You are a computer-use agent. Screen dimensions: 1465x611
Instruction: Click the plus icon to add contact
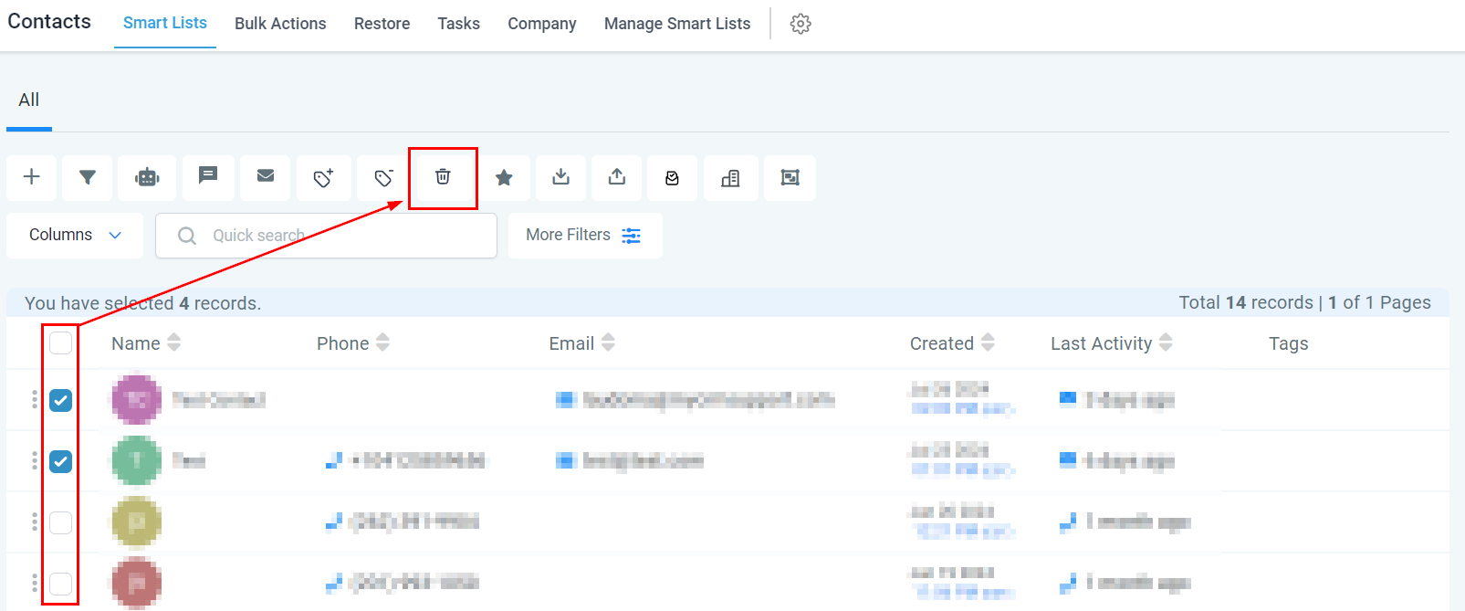pos(32,177)
